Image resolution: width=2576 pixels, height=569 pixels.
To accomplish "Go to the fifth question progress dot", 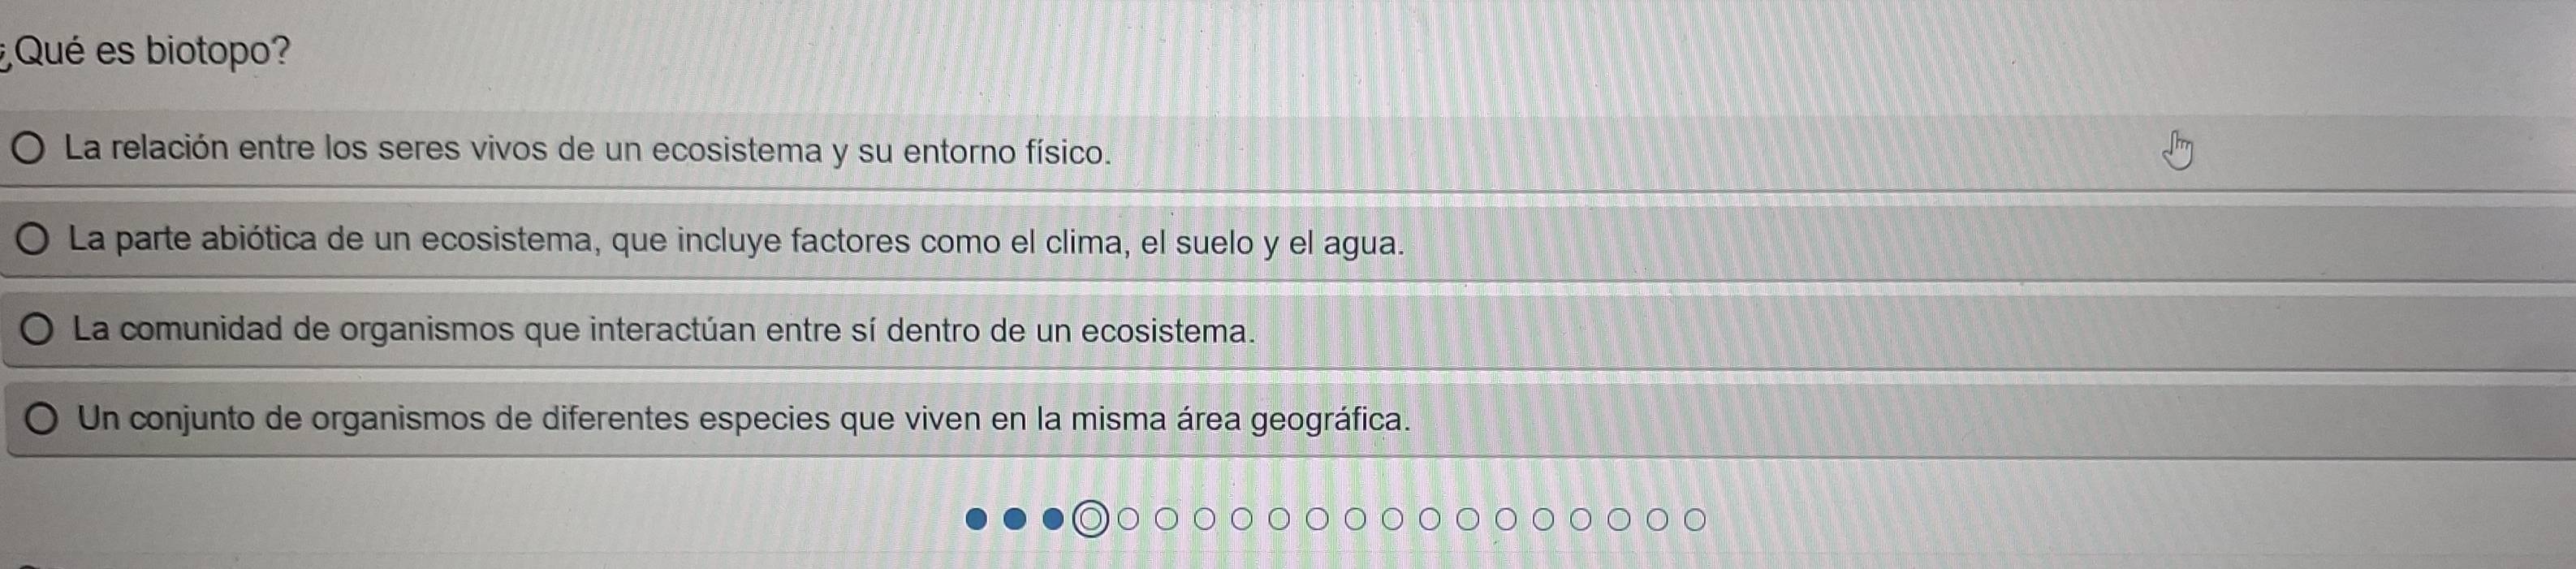I will click(1129, 519).
